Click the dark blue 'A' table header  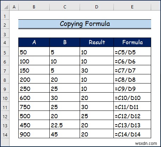click(x=34, y=42)
